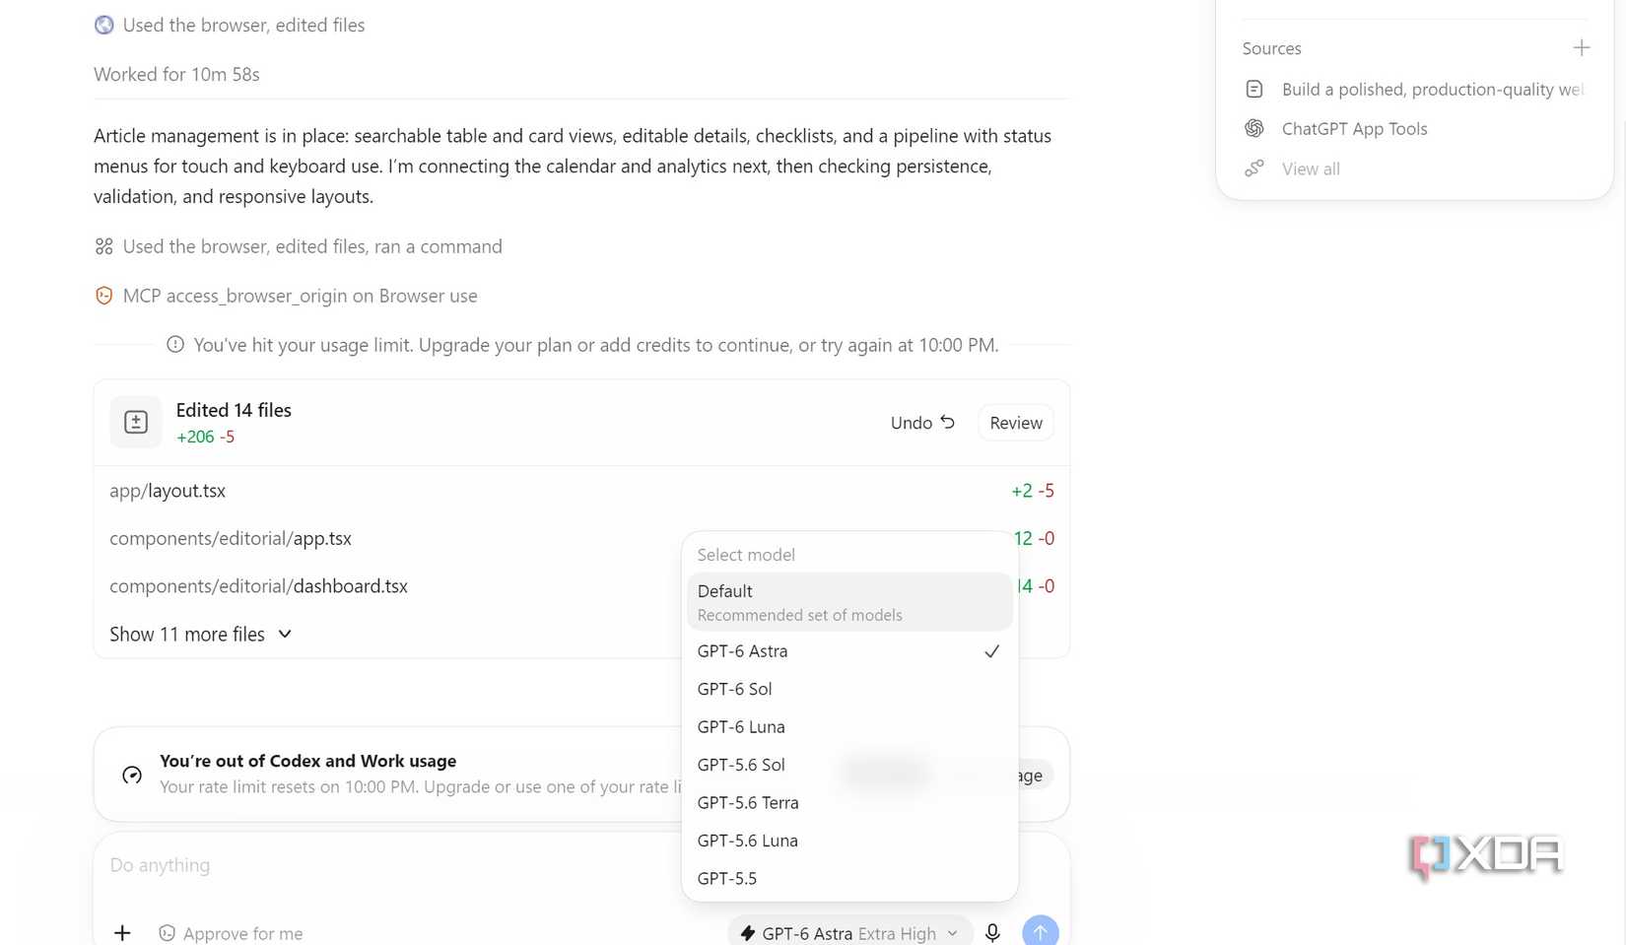
Task: Click the edited files diff icon
Action: [x=136, y=423]
